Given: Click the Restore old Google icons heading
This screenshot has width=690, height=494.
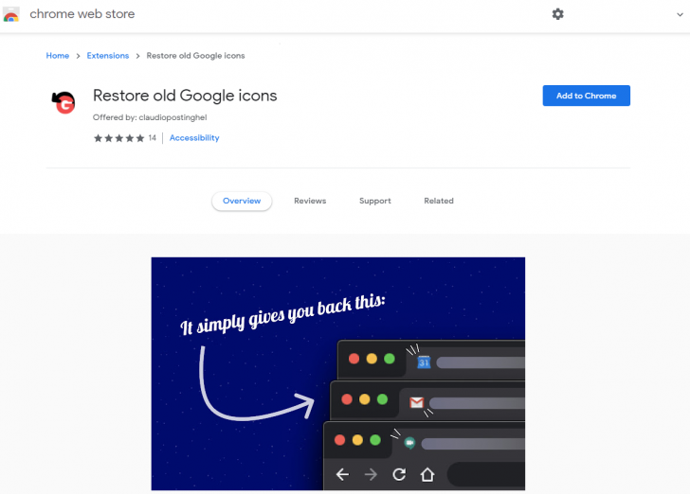Looking at the screenshot, I should point(185,96).
